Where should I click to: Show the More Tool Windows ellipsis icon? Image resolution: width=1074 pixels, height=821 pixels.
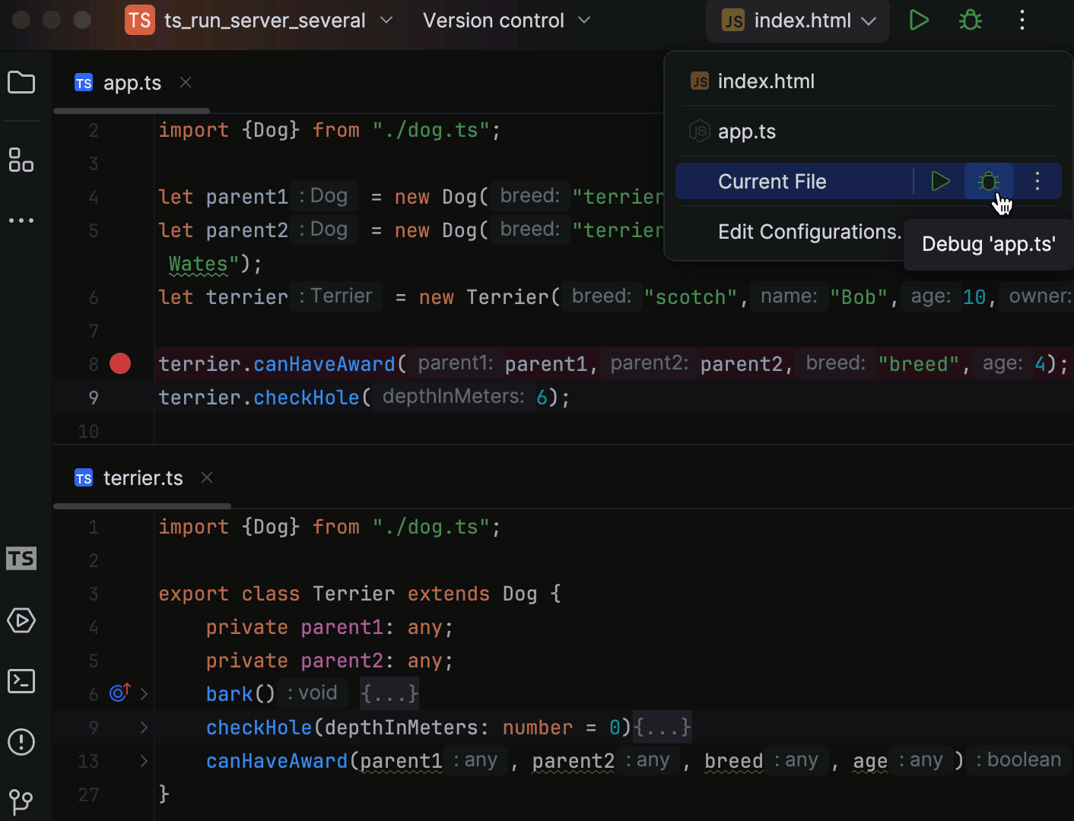pyautogui.click(x=21, y=220)
